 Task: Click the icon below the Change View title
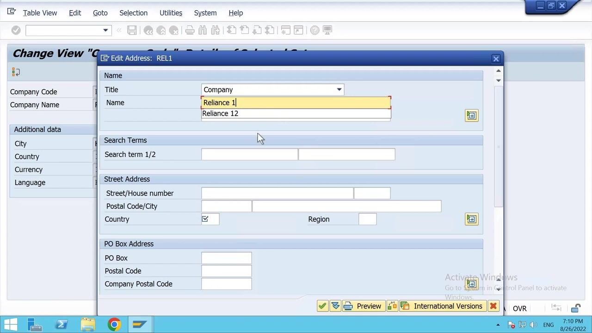coord(16,72)
